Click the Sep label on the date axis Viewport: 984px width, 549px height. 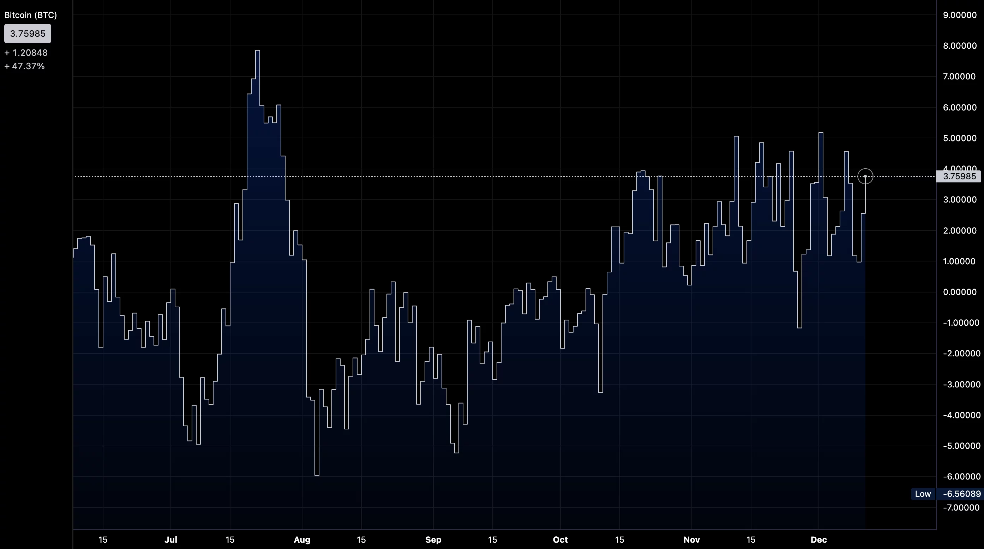pyautogui.click(x=433, y=540)
